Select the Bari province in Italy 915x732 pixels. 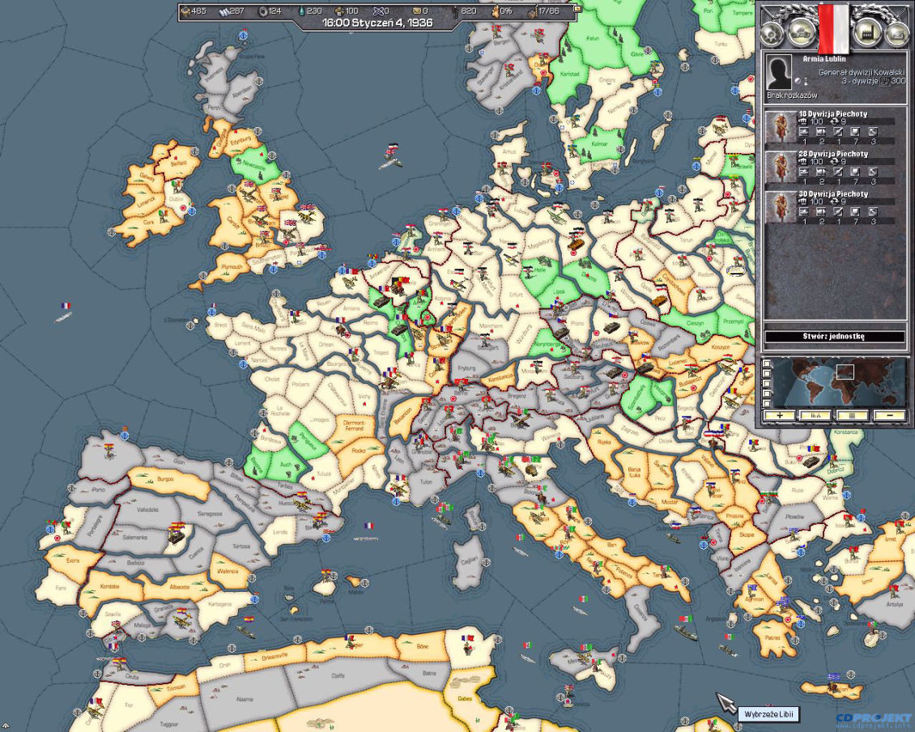click(611, 543)
